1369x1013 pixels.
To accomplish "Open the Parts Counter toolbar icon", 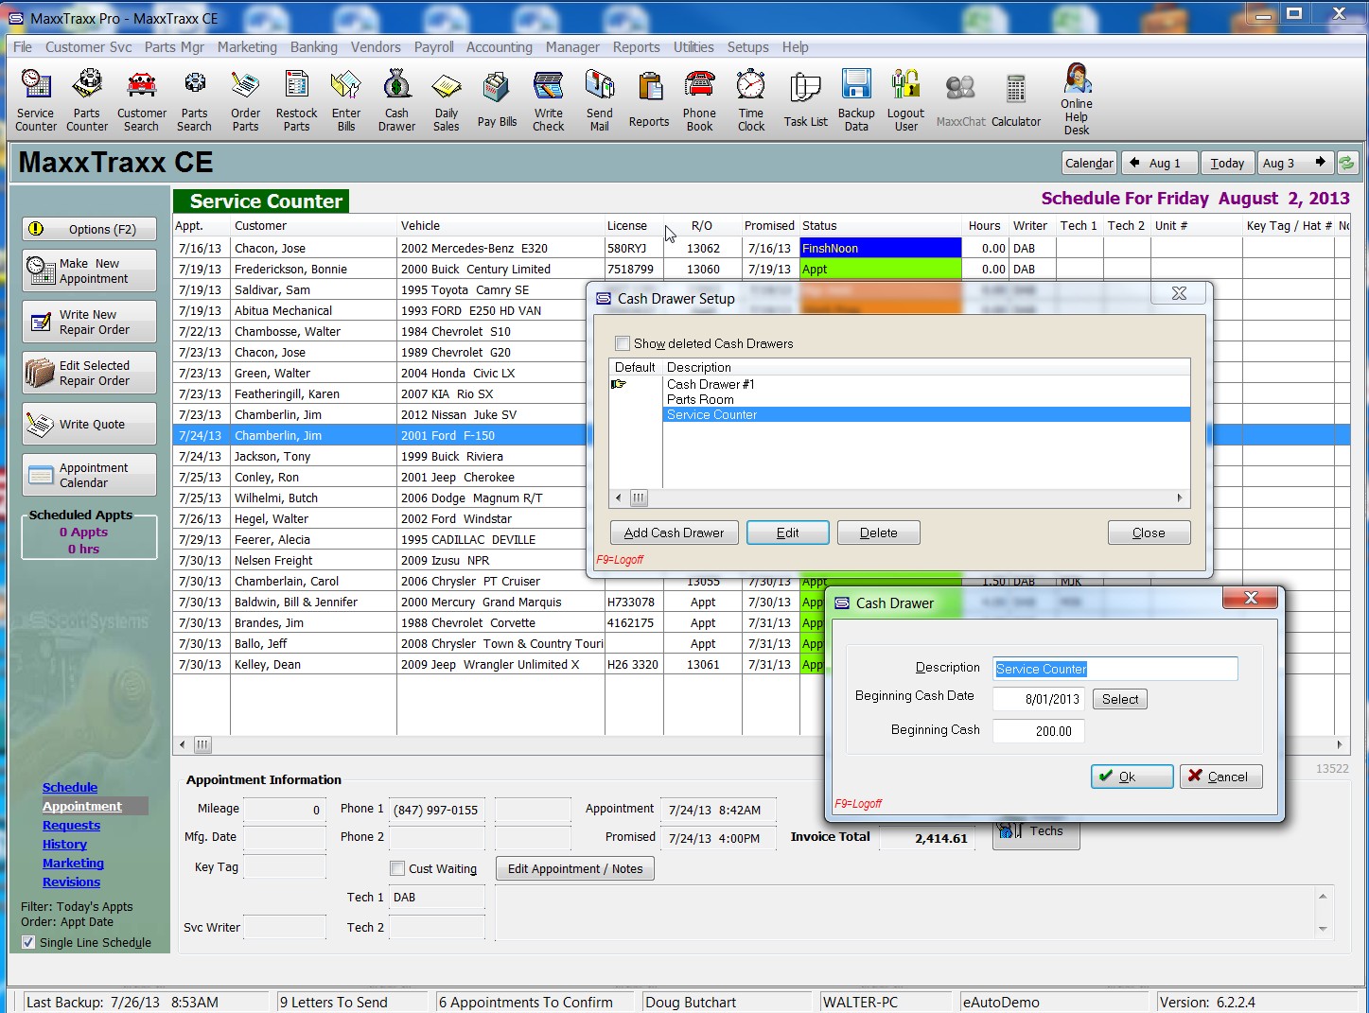I will click(x=87, y=99).
